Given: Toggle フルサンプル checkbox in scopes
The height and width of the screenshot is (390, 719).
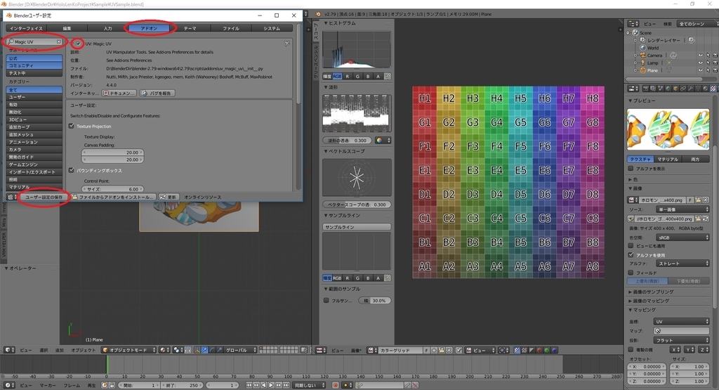Looking at the screenshot, I should (326, 301).
